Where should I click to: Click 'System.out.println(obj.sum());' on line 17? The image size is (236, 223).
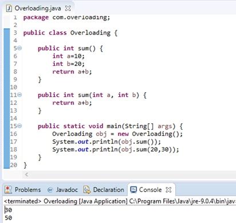click(107, 142)
